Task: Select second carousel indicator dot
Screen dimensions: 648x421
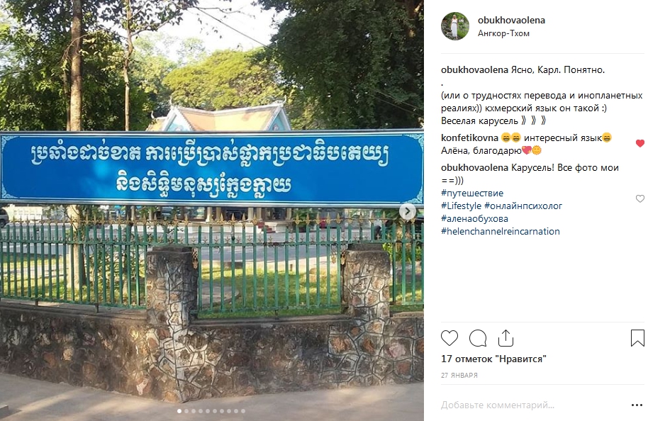Action: pyautogui.click(x=186, y=411)
